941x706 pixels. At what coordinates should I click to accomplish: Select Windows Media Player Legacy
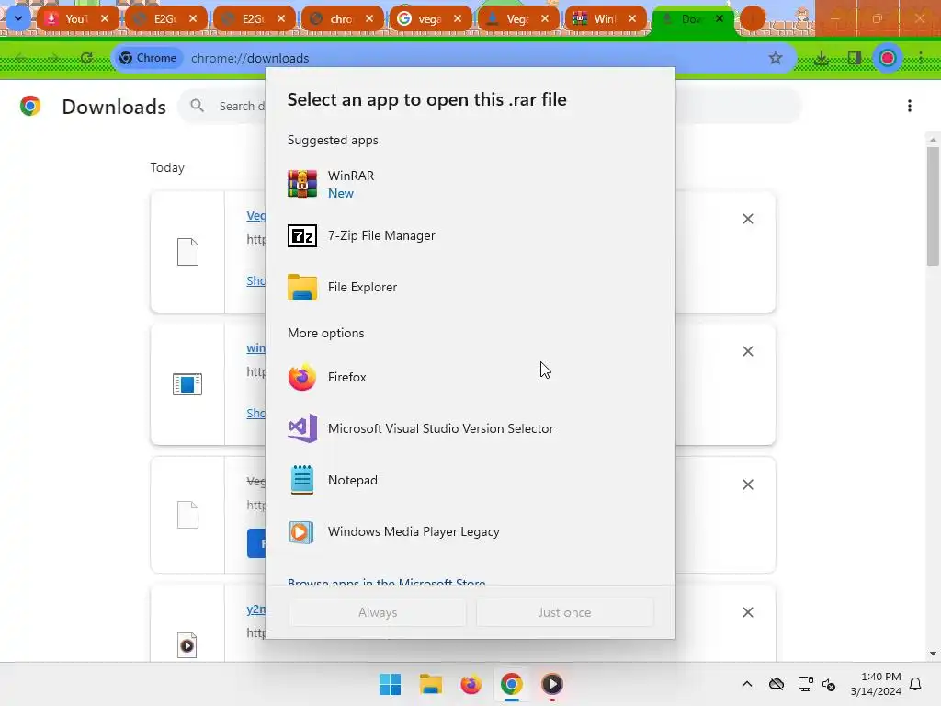(470, 532)
